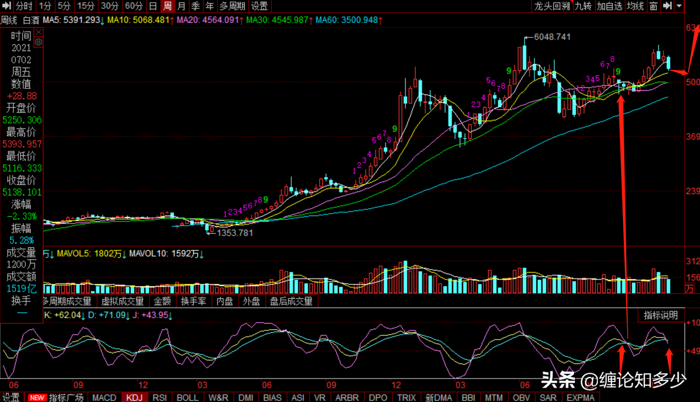Select the 5分 period tab
This screenshot has width=700, height=402.
coord(64,6)
